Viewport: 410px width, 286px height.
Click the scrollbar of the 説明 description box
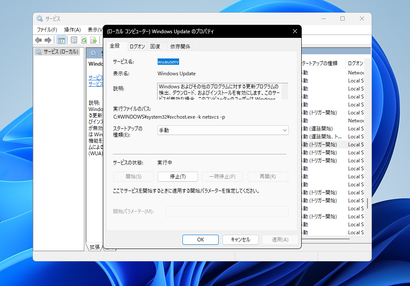(x=285, y=91)
